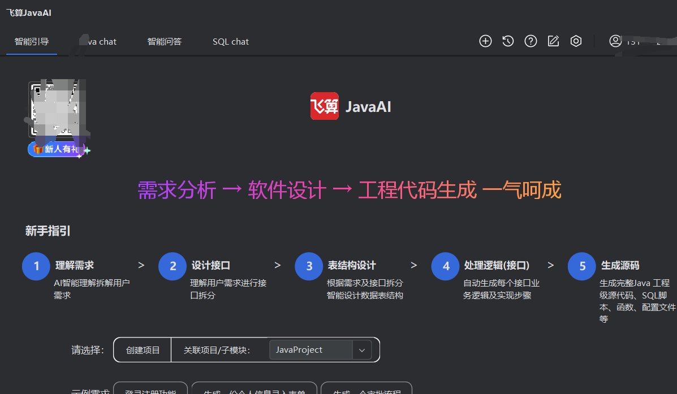Click step 1 circle 理解需求
The image size is (677, 394).
click(x=36, y=266)
